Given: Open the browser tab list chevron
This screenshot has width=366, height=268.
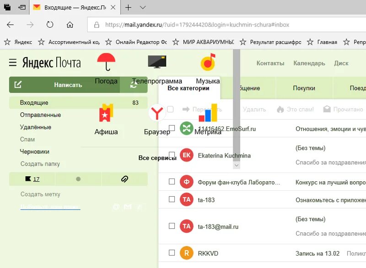Looking at the screenshot, I should click(x=143, y=7).
